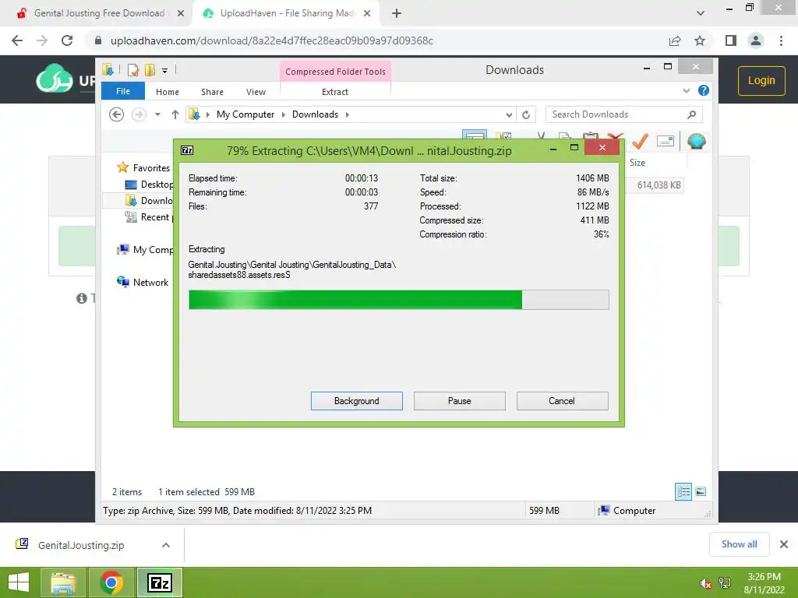Image resolution: width=798 pixels, height=598 pixels.
Task: Click the 7-Zip taskbar icon
Action: [160, 582]
